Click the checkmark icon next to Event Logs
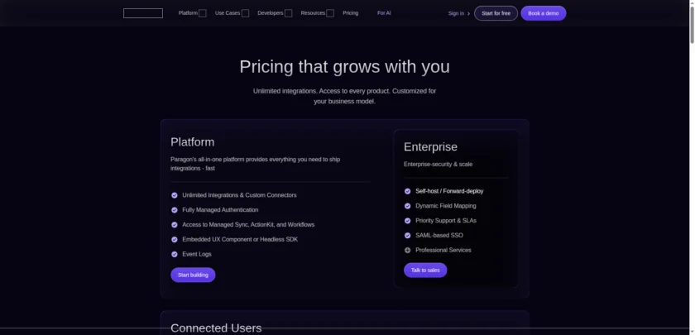This screenshot has width=695, height=335. [175, 254]
